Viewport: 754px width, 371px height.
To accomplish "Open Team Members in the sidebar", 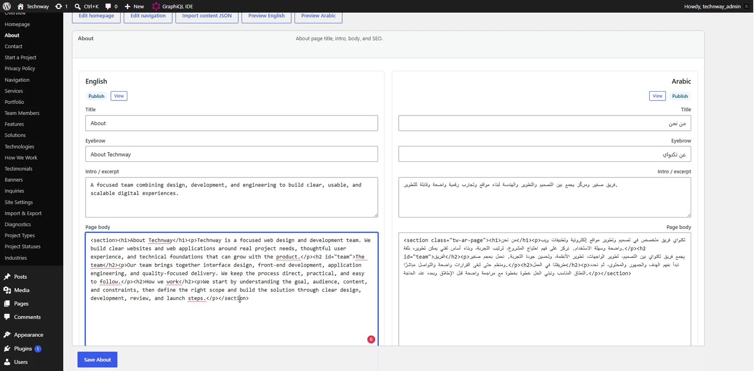I will 22,113.
